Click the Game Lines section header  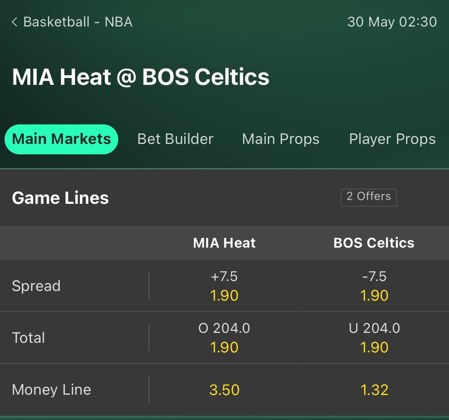pyautogui.click(x=60, y=198)
